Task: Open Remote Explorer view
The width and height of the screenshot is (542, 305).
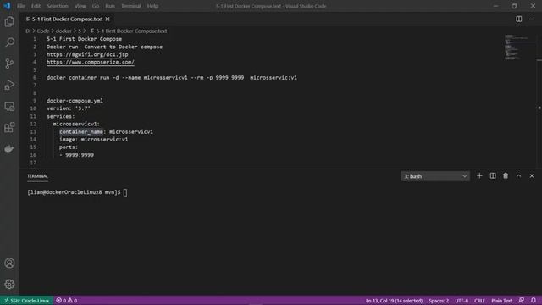Action: [9, 106]
